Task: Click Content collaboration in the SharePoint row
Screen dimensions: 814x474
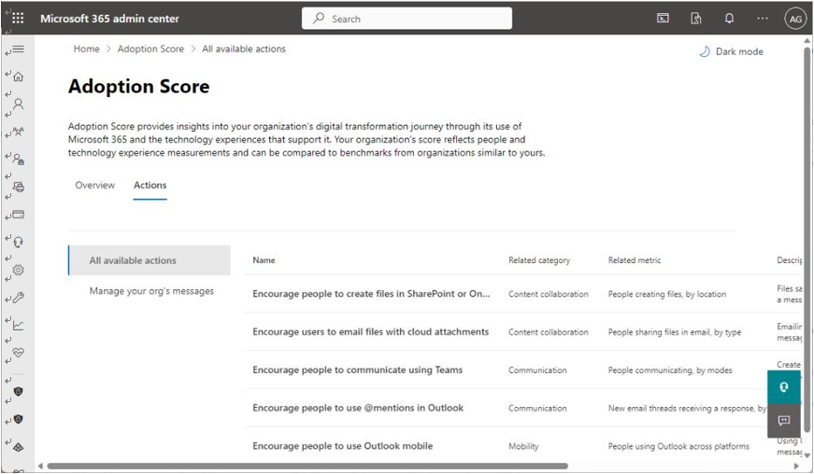Action: [x=549, y=294]
